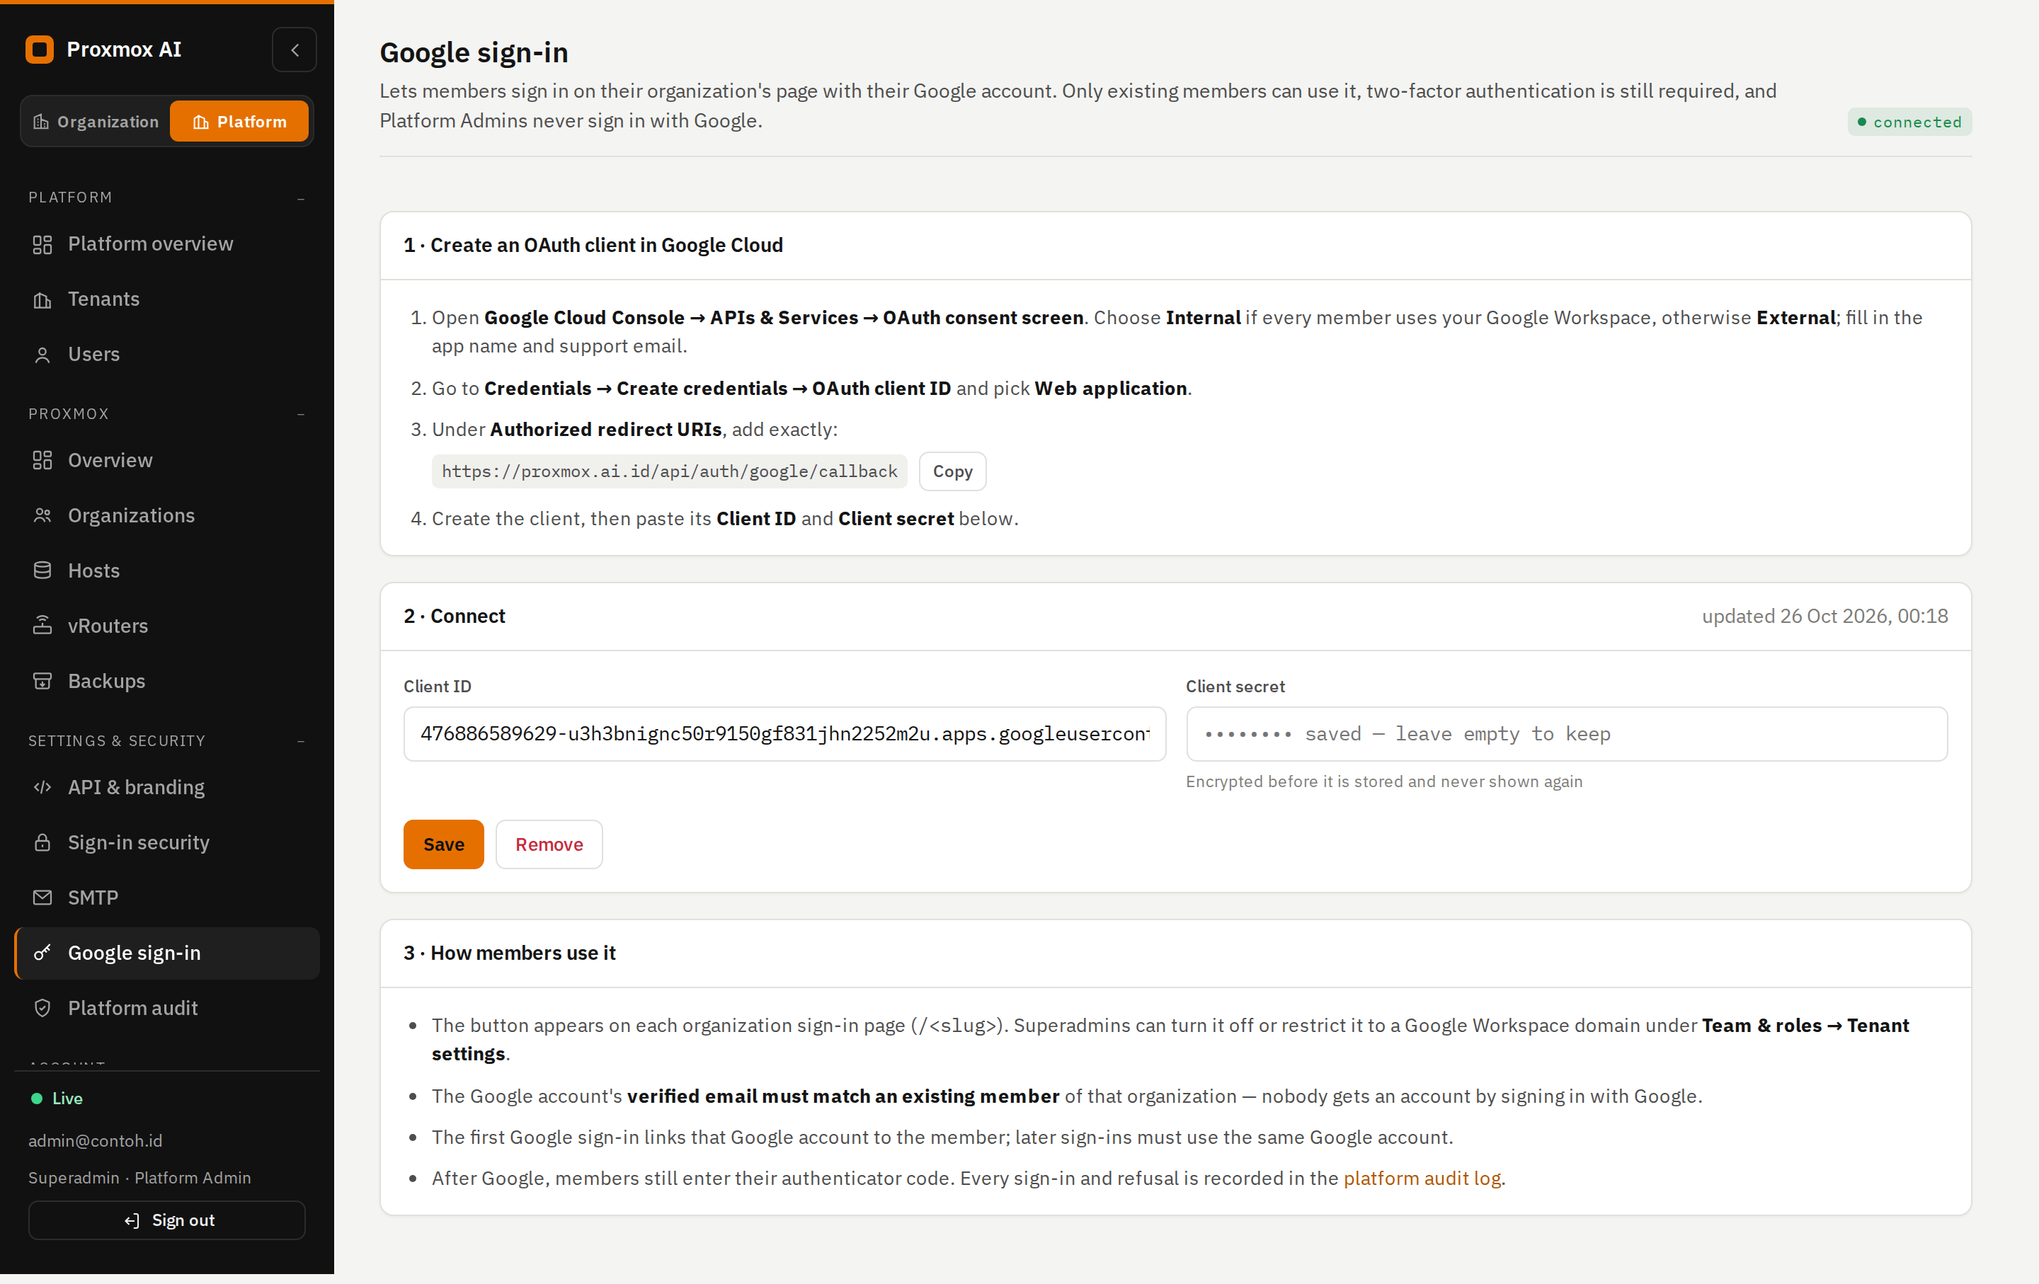Open the platform audit log link
2039x1284 pixels.
[1422, 1179]
